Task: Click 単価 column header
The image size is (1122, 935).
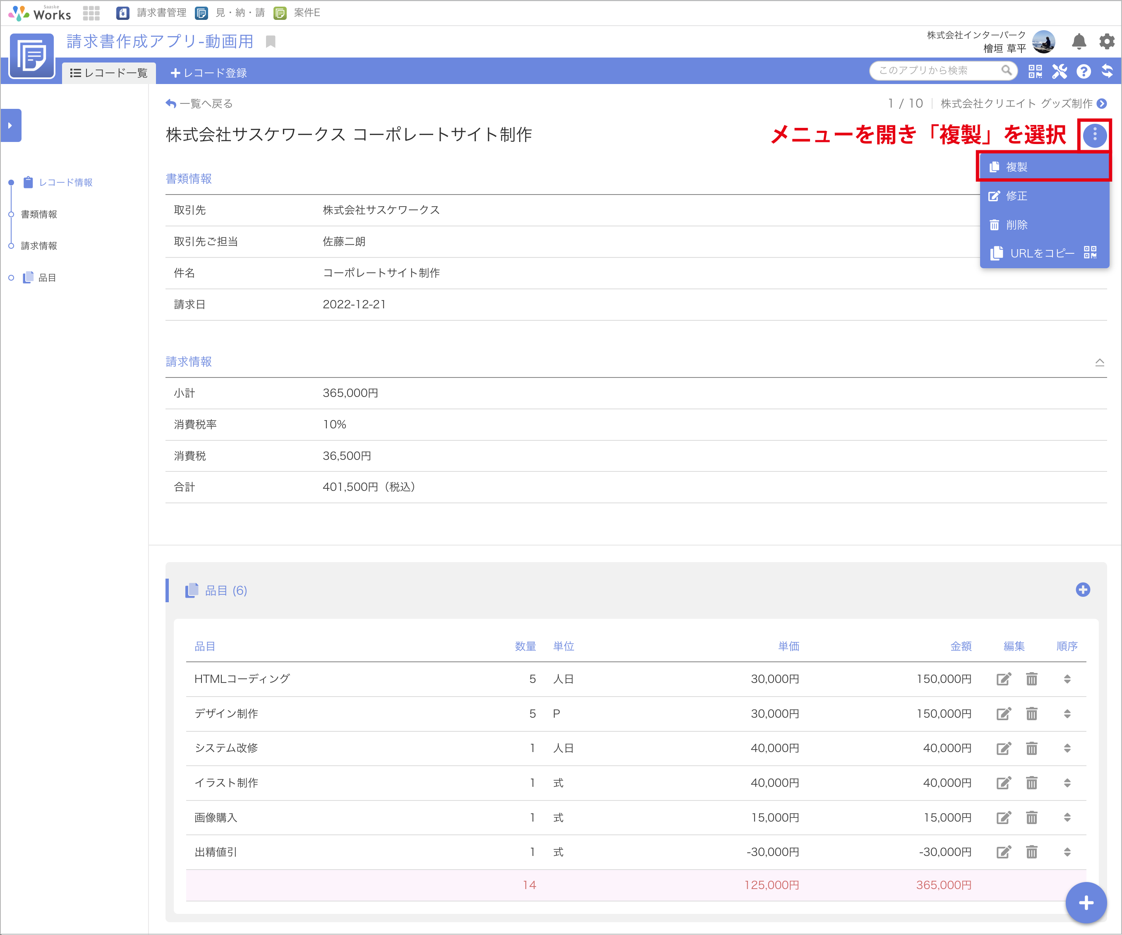Action: [x=789, y=647]
